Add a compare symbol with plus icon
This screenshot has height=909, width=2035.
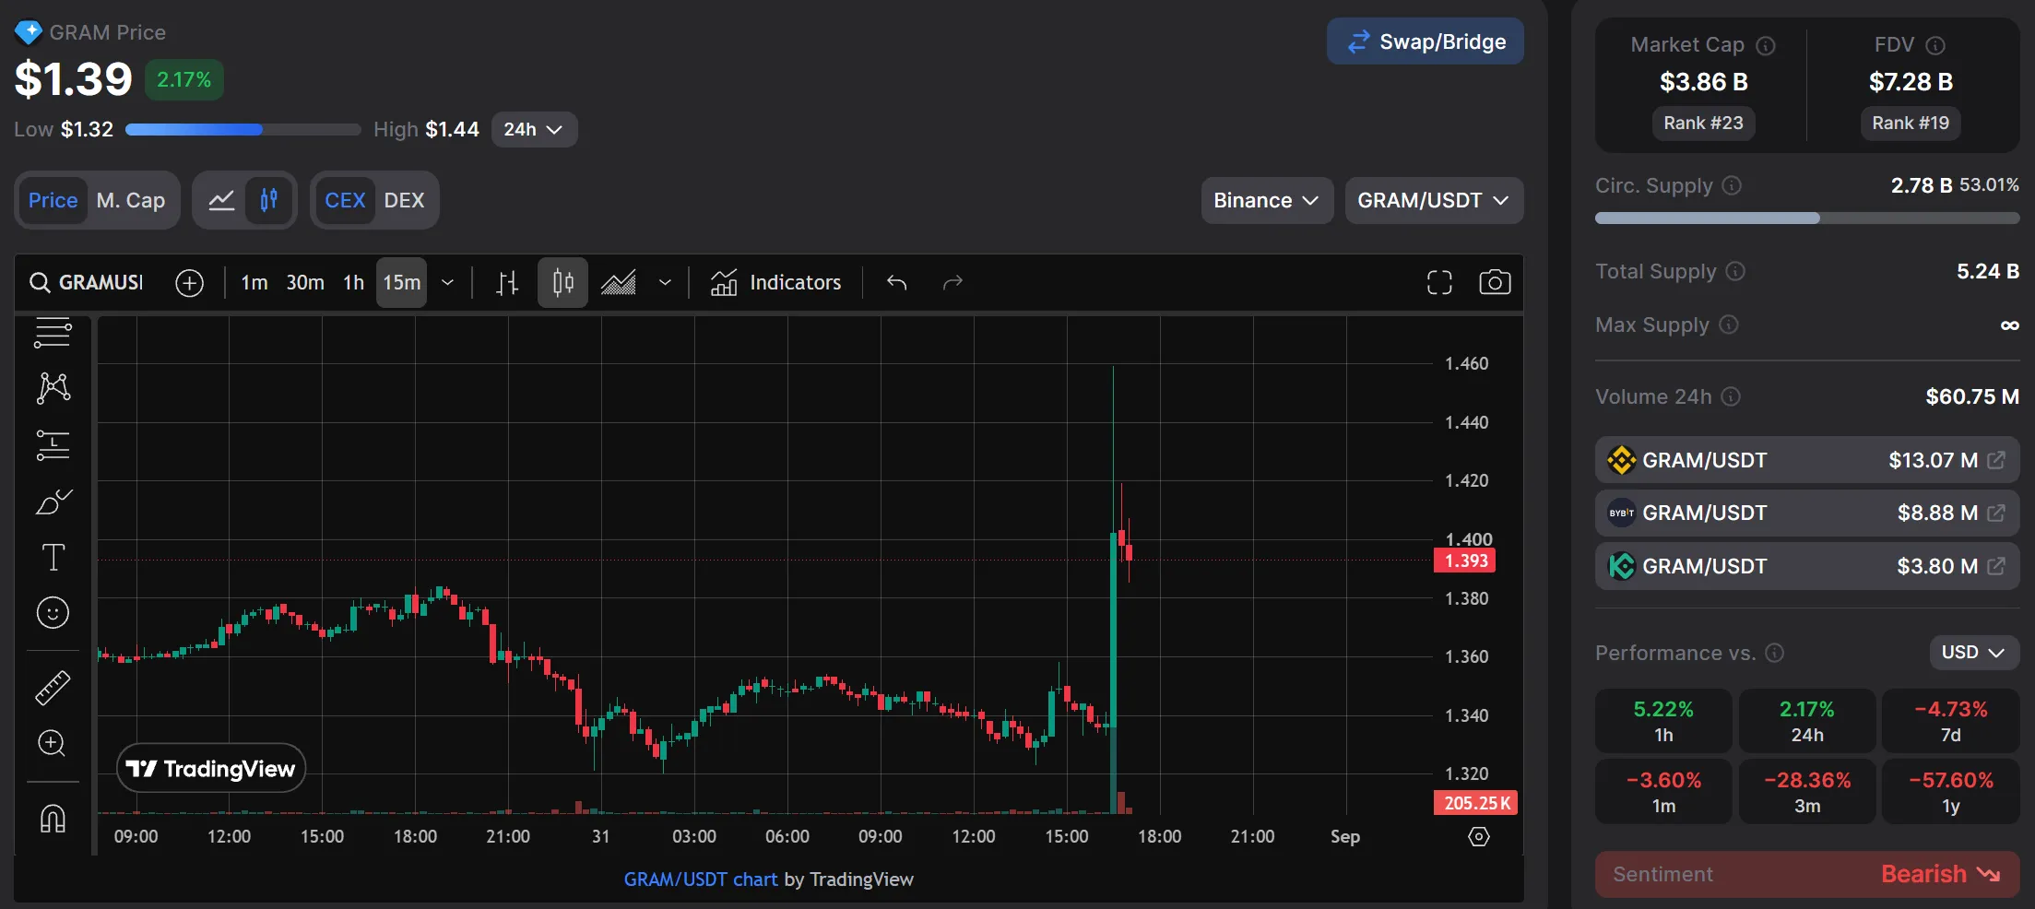[x=189, y=283]
